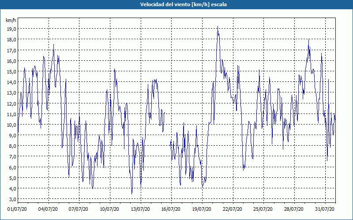This screenshot has height=220, width=353.
Task: Select the 14,0 y-axis value
Action: [x=12, y=82]
